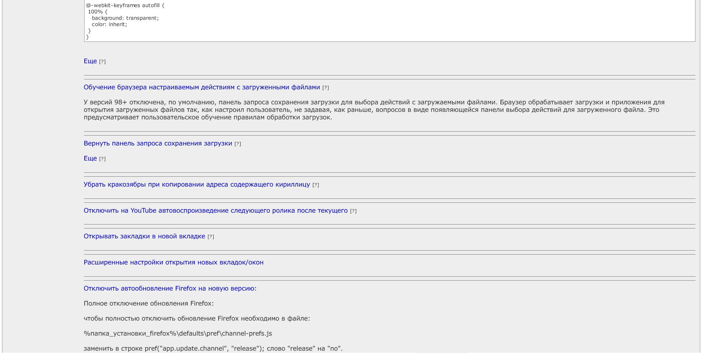Screen dimensions: 705x353
Task: Click [?] beside 'Обучение браузера' heading
Action: [x=325, y=88]
